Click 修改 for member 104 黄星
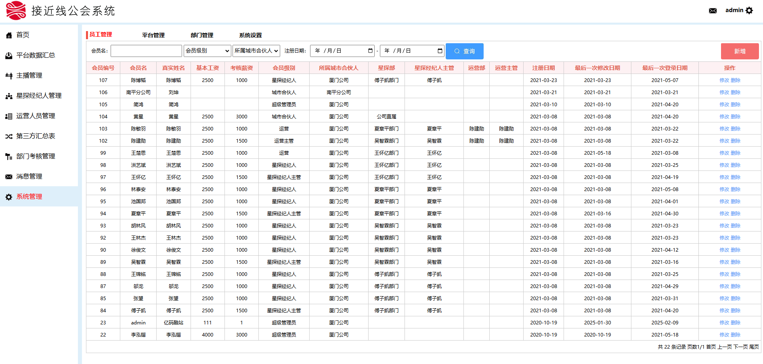This screenshot has height=364, width=763. click(724, 117)
